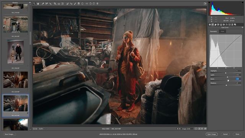245x138 pixels.
Task: Click the Shadows slider handle
Action: point(226,85)
